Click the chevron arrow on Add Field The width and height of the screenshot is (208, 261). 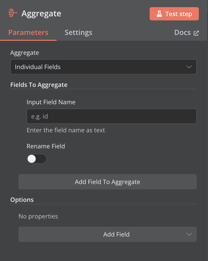[189, 234]
